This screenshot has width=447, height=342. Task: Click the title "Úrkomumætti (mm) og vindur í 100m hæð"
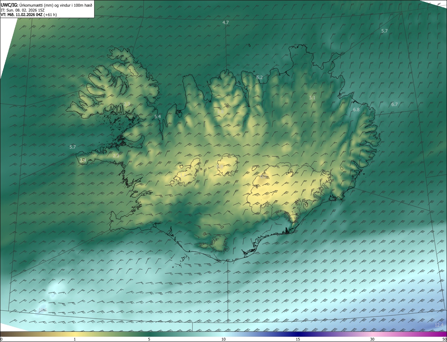(x=56, y=5)
